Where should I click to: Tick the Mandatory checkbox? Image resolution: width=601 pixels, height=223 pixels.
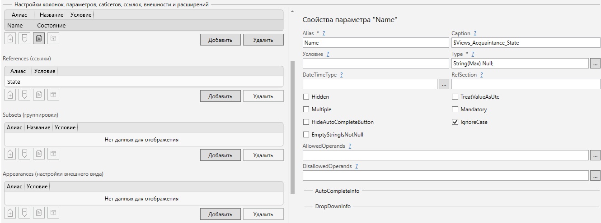(x=455, y=109)
